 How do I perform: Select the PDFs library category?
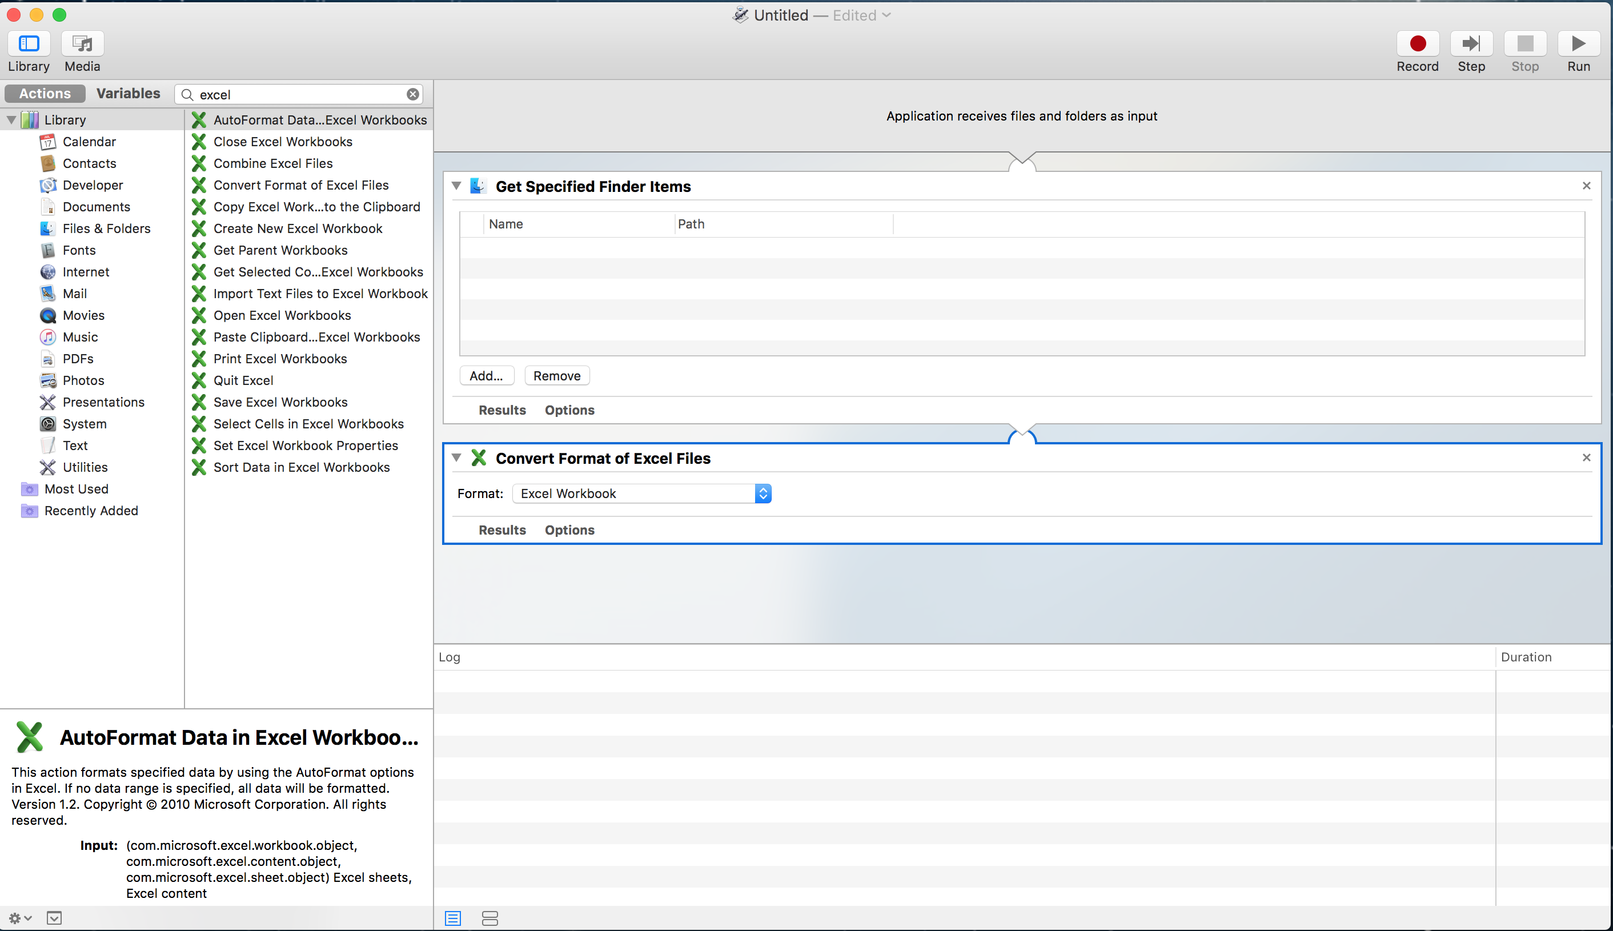tap(78, 359)
